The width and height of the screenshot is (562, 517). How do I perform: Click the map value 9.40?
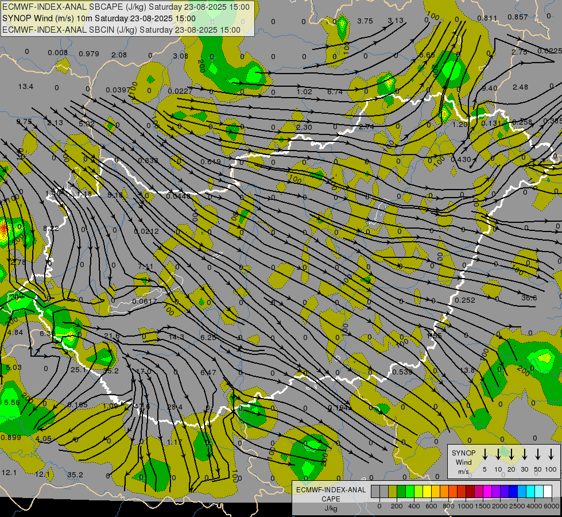[490, 88]
